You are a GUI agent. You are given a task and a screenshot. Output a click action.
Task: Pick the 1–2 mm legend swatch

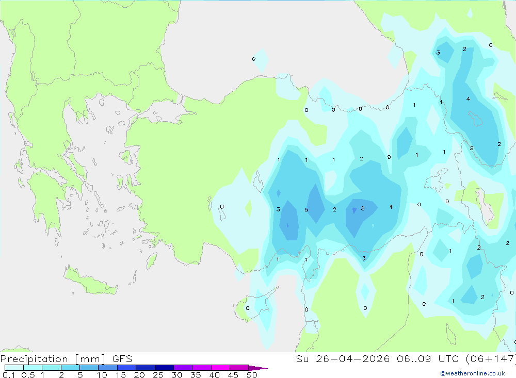tap(52, 368)
